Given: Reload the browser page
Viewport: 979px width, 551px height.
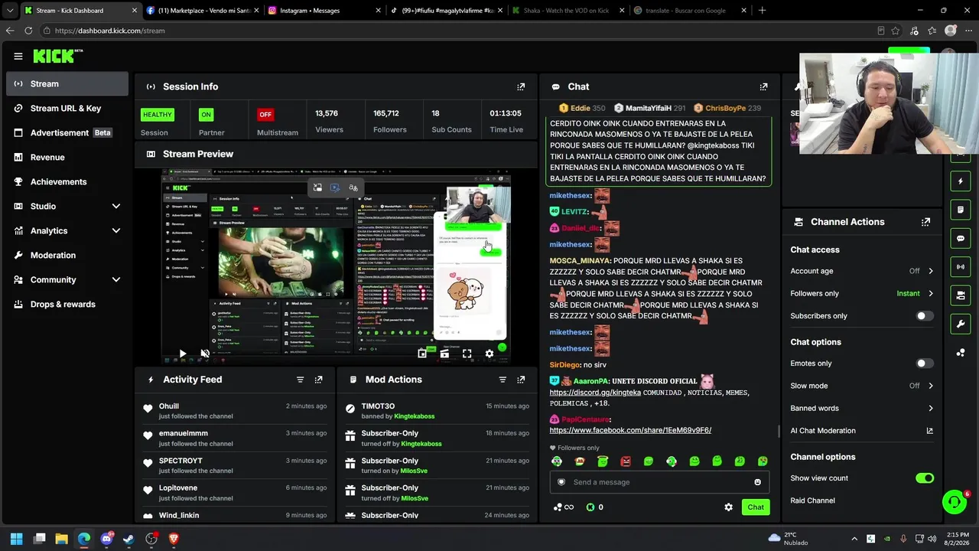Looking at the screenshot, I should pos(28,31).
